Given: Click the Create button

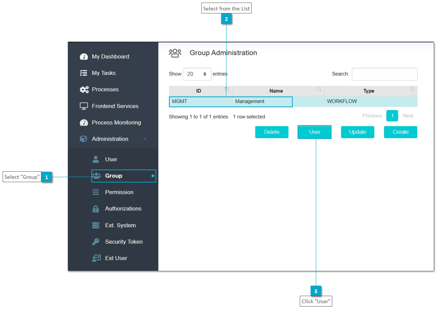Looking at the screenshot, I should pos(400,132).
